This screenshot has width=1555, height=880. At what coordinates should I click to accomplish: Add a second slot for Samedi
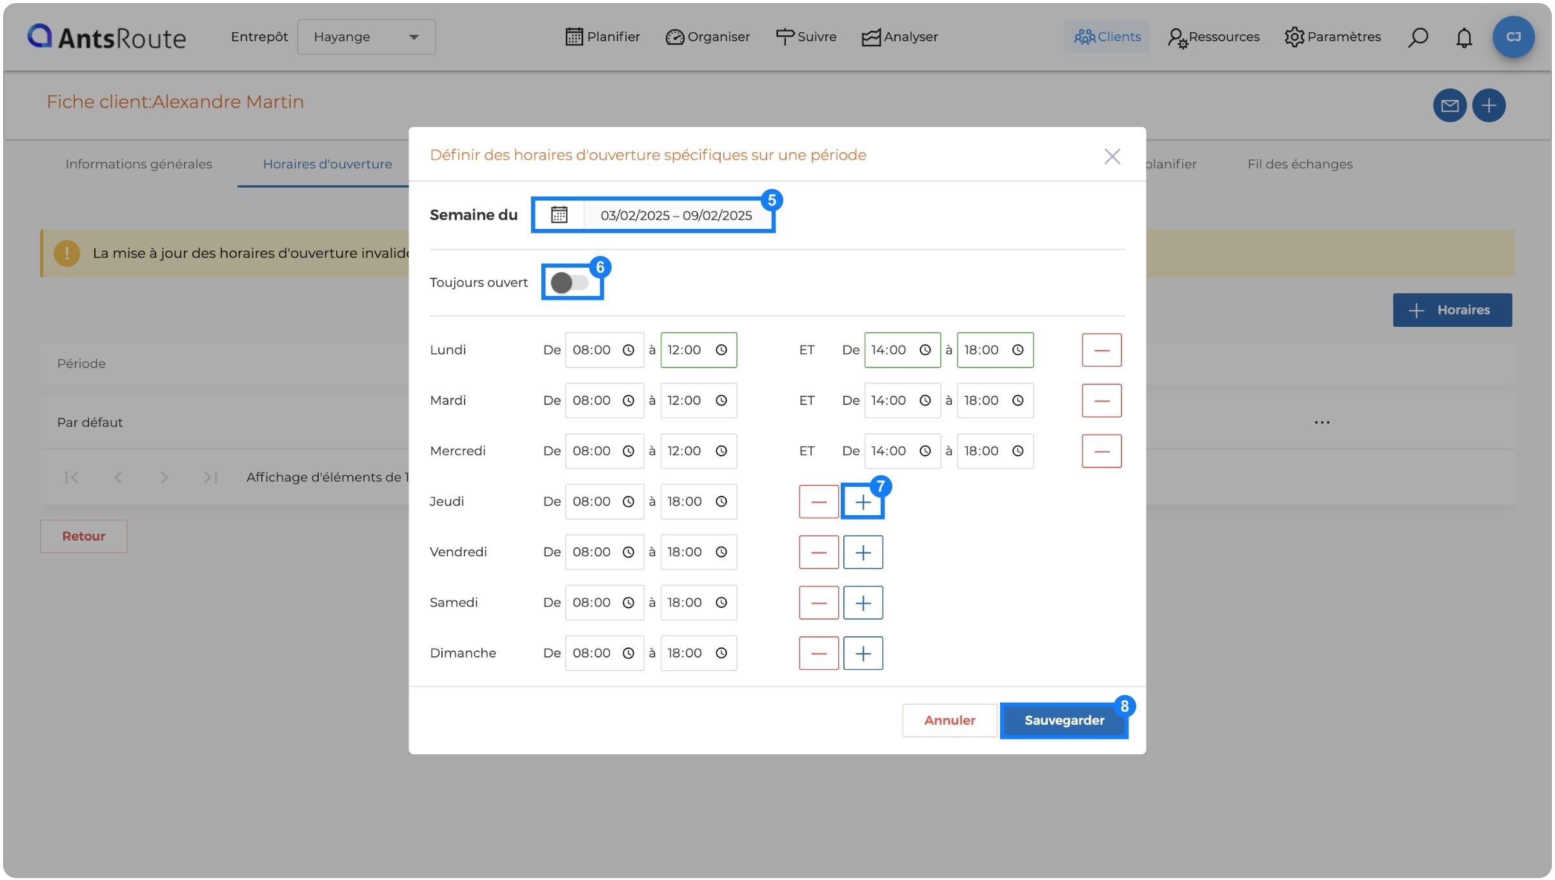tap(863, 603)
